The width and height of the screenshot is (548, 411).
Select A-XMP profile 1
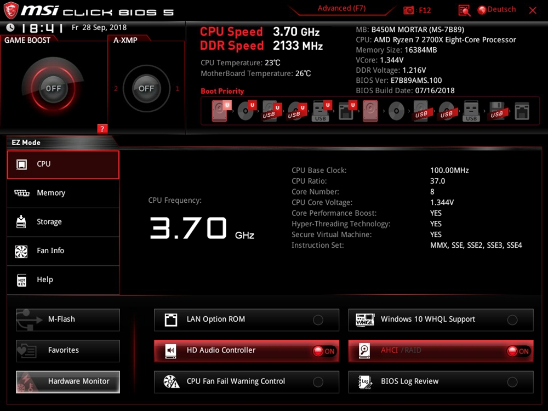pyautogui.click(x=177, y=88)
